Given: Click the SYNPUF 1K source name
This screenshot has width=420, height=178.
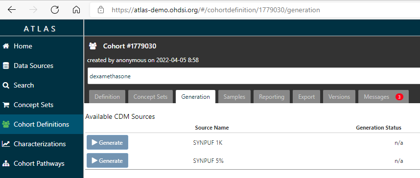Looking at the screenshot, I should [x=208, y=143].
